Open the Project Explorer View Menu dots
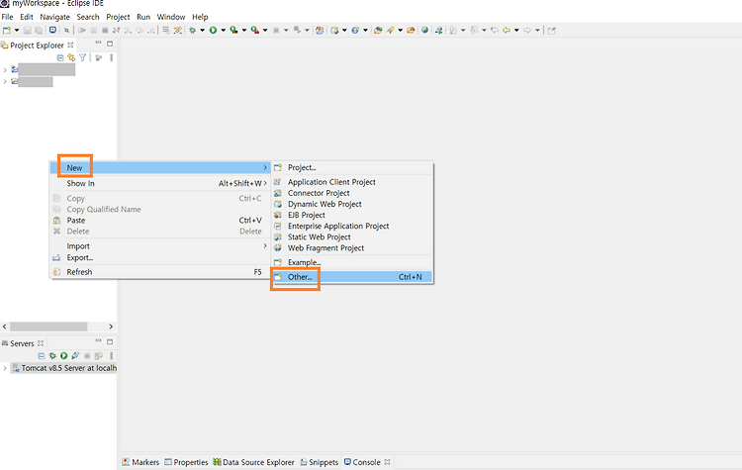The height and width of the screenshot is (470, 742). click(111, 57)
